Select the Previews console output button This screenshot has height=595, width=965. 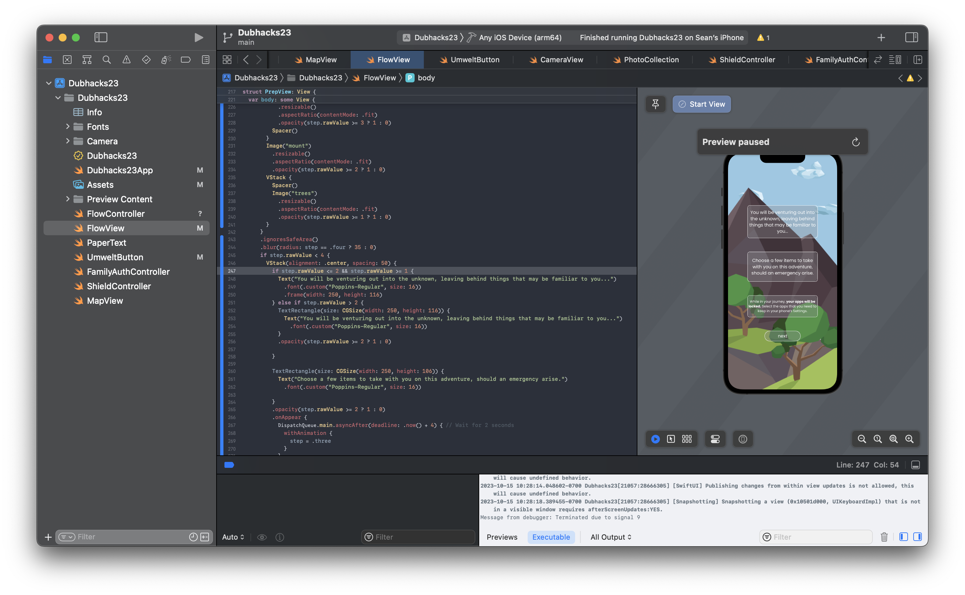tap(502, 537)
